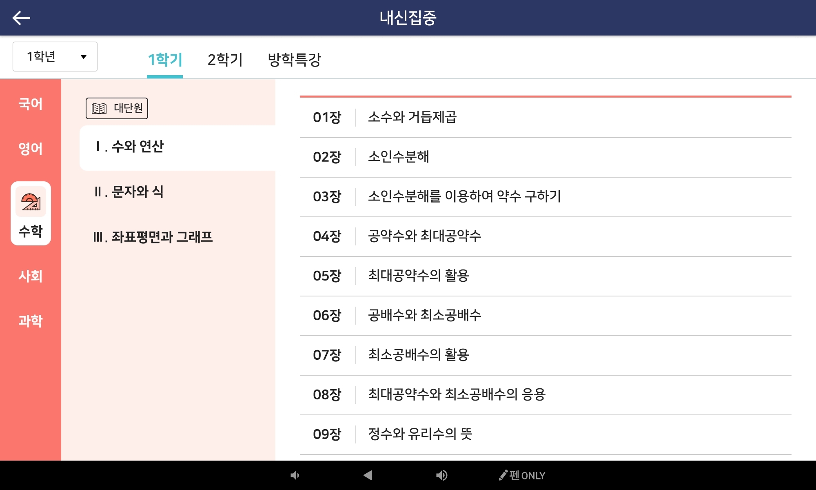Open chapter 05장 최대공약수의 활용

coord(449,276)
